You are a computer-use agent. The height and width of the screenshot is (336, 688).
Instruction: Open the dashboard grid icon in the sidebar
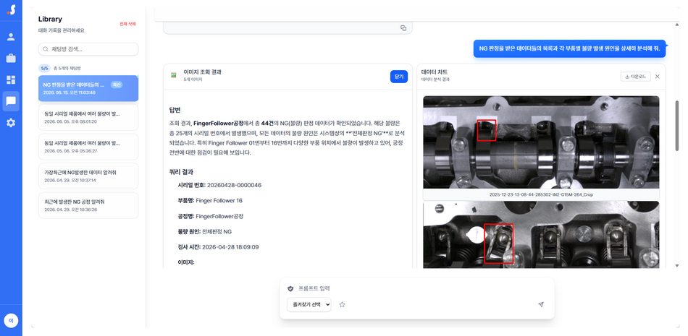click(x=11, y=79)
